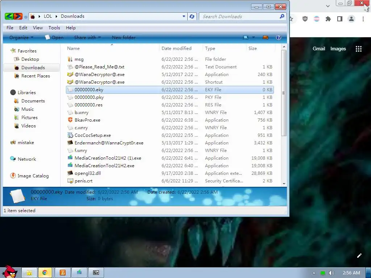The image size is (371, 278).
Task: Show hidden tray icons arrow
Action: 314,273
